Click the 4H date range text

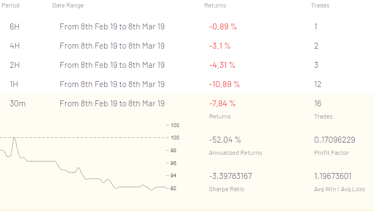pos(112,46)
